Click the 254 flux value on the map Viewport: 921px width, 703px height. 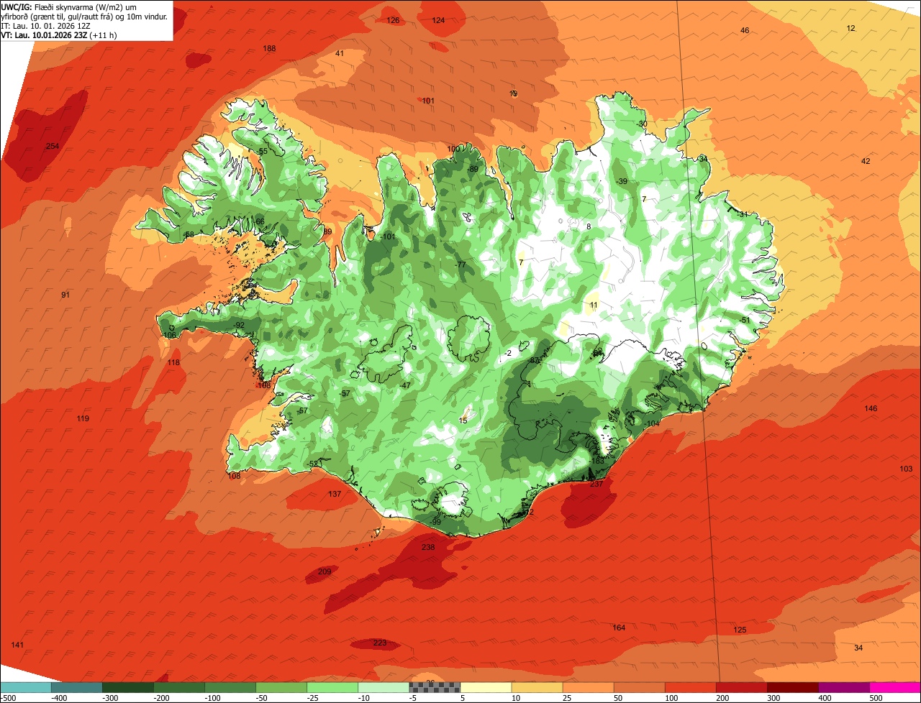(x=53, y=146)
